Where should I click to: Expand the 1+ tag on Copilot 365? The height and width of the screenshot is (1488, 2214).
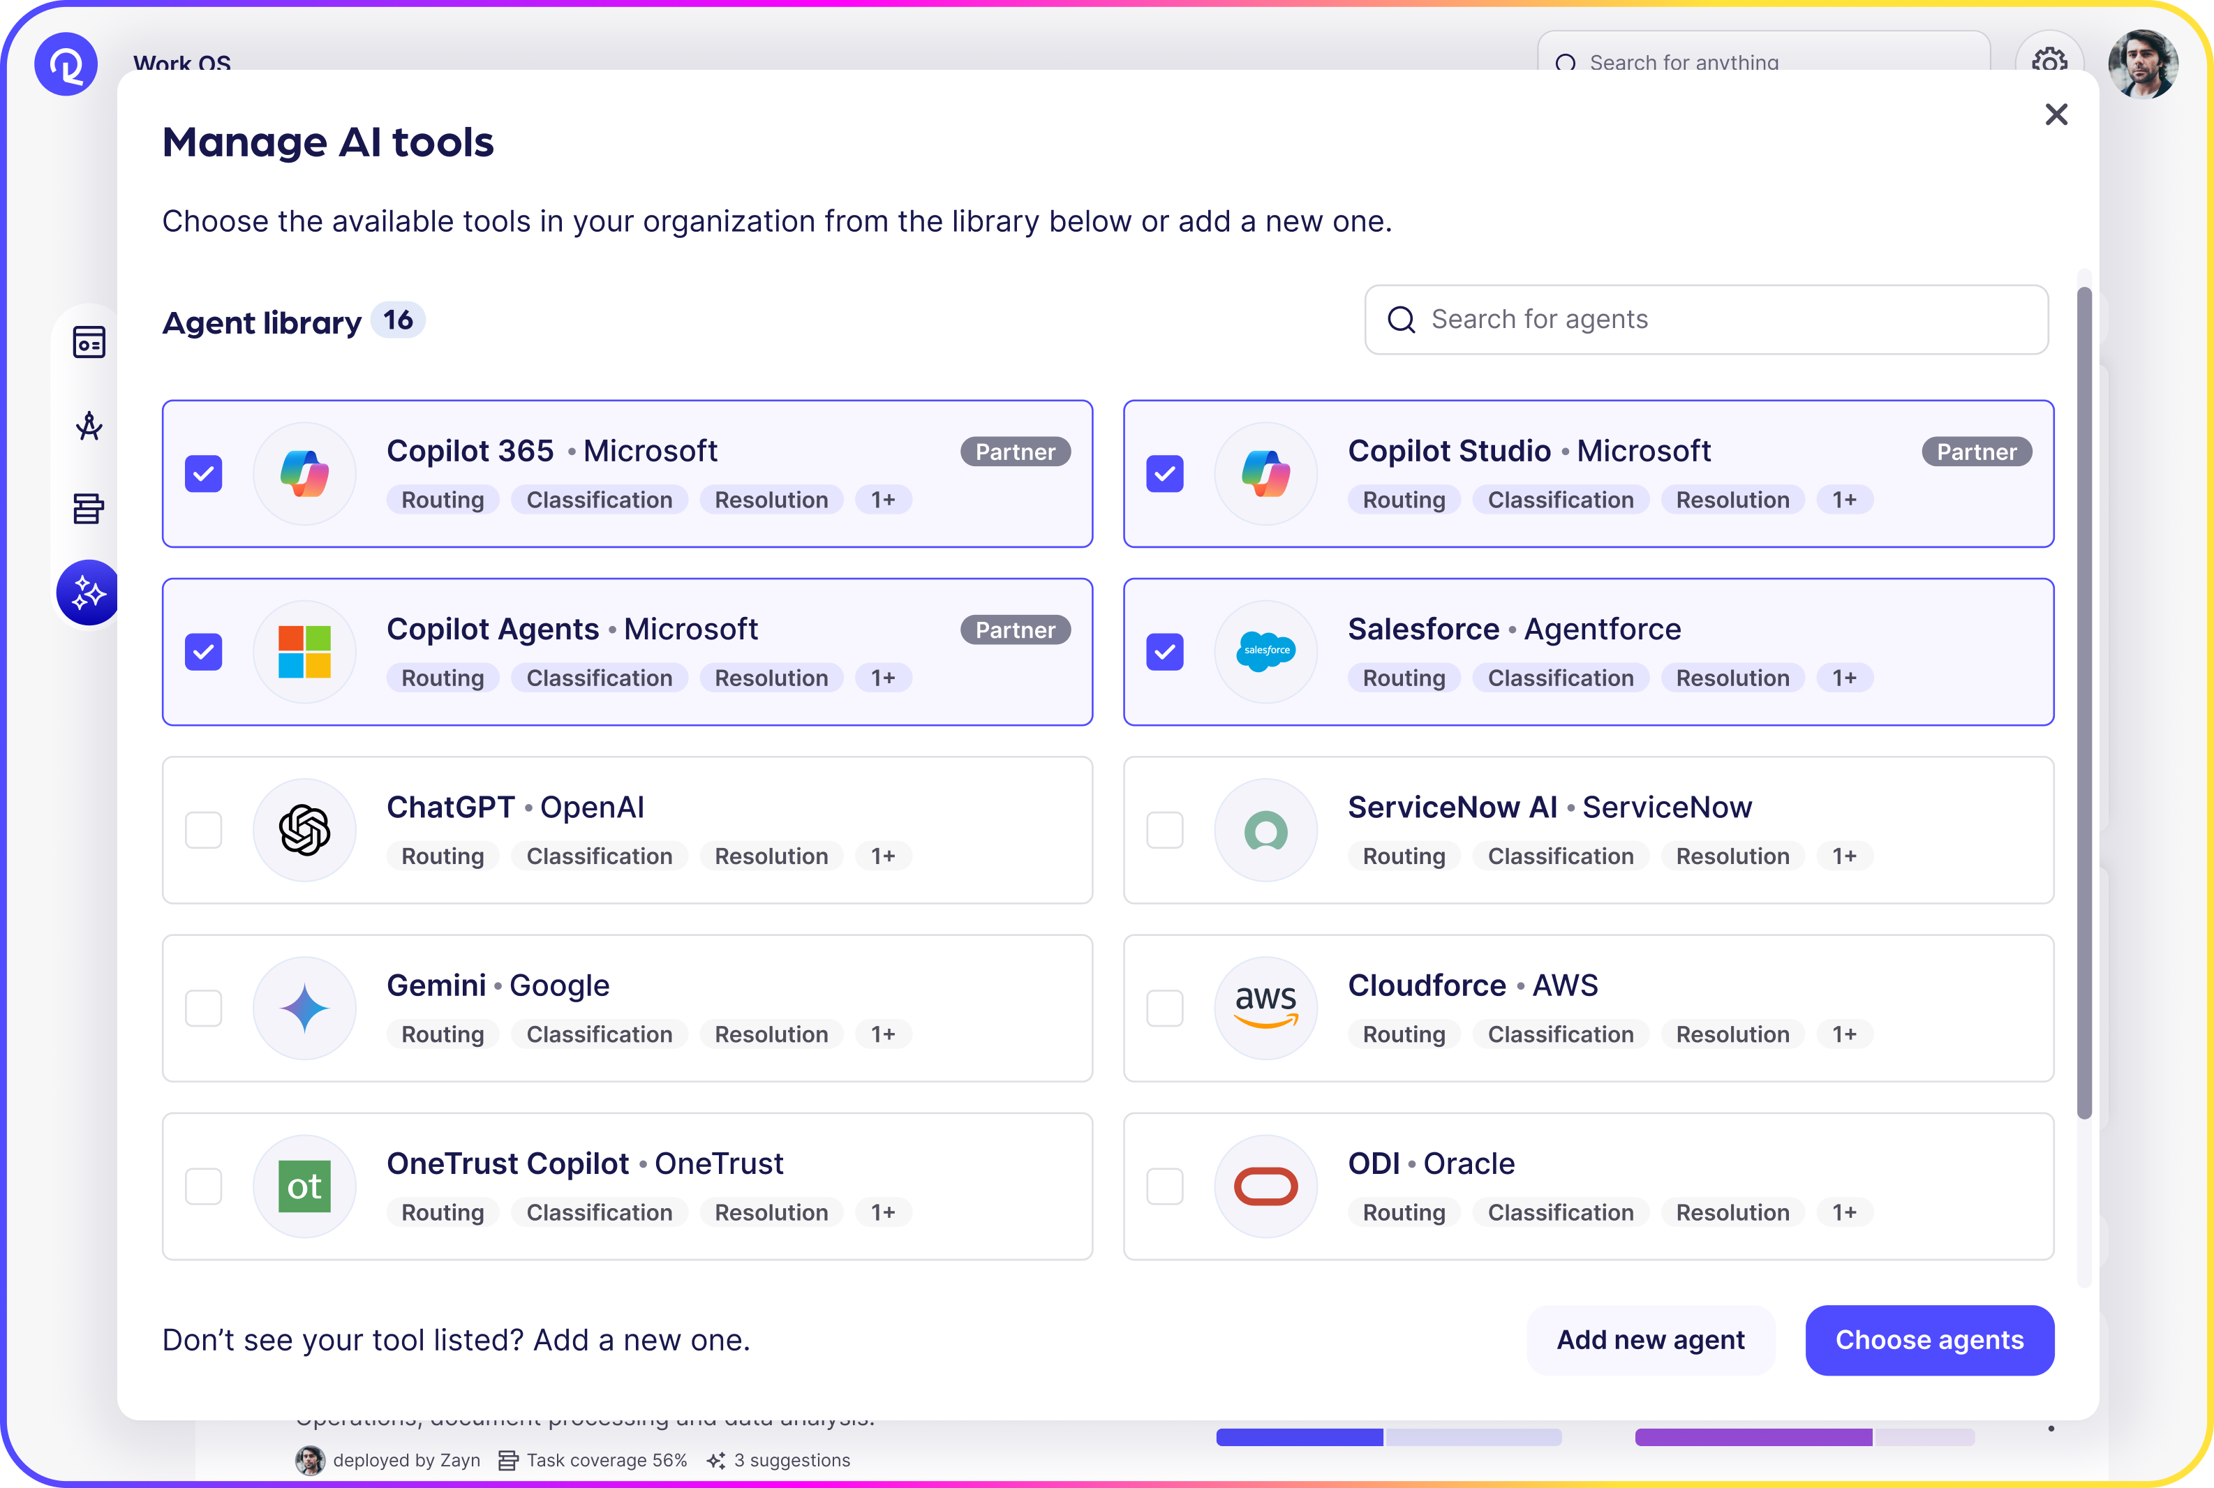[884, 500]
